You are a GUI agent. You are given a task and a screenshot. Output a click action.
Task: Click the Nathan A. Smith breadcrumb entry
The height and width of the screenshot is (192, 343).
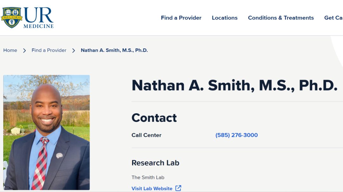[x=114, y=50]
